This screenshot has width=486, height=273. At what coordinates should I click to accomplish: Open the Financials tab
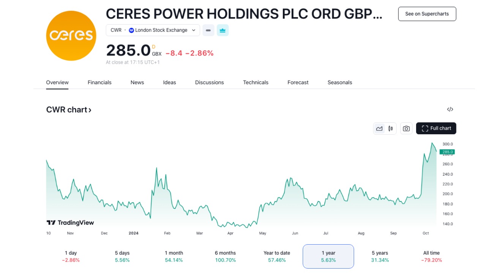99,82
